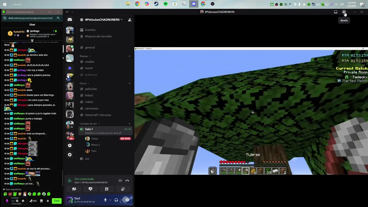Screen dimensions: 368x207
Task: Select the mudae channel
Action: tap(105, 62)
